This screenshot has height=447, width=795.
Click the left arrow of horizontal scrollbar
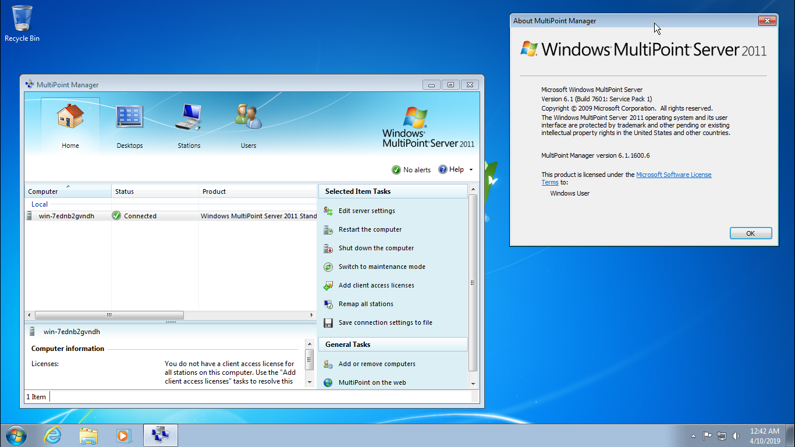click(x=29, y=315)
